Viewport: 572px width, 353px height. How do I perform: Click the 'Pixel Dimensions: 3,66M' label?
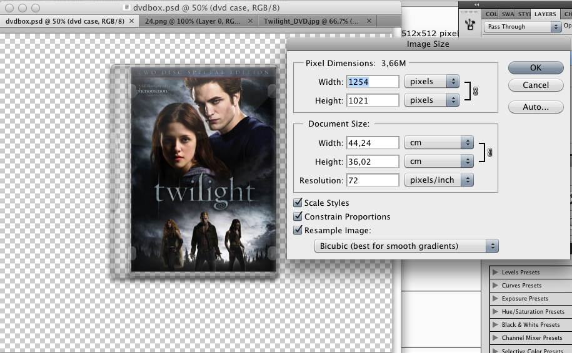[x=355, y=64]
